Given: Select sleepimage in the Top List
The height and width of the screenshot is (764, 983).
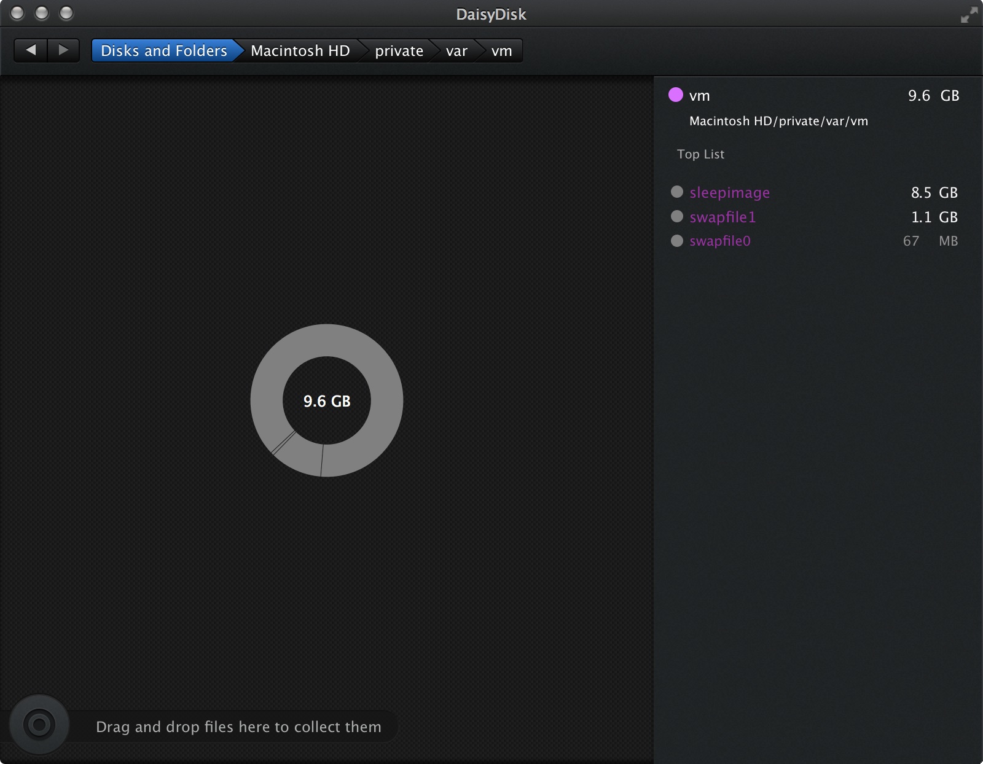Looking at the screenshot, I should coord(729,193).
